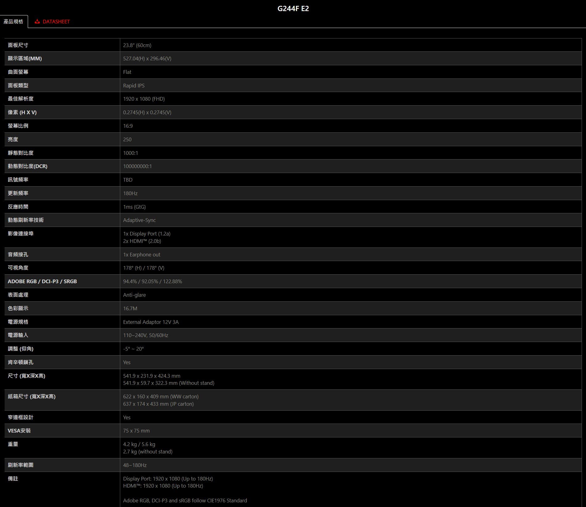Select the Anti-glare value
Screen dimensions: 586x507
tap(134, 295)
